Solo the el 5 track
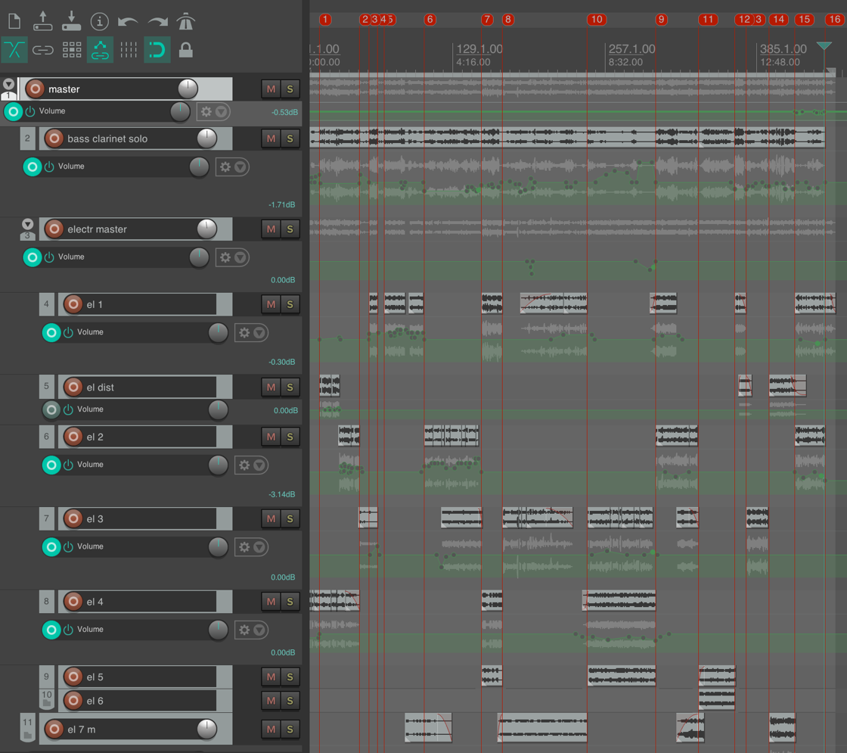 290,677
